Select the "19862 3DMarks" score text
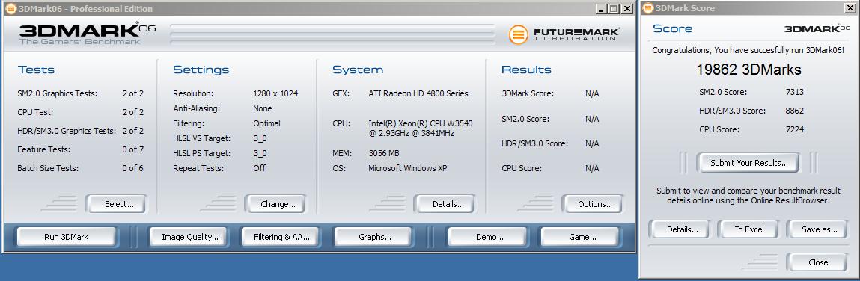Image resolution: width=860 pixels, height=281 pixels. (x=748, y=70)
